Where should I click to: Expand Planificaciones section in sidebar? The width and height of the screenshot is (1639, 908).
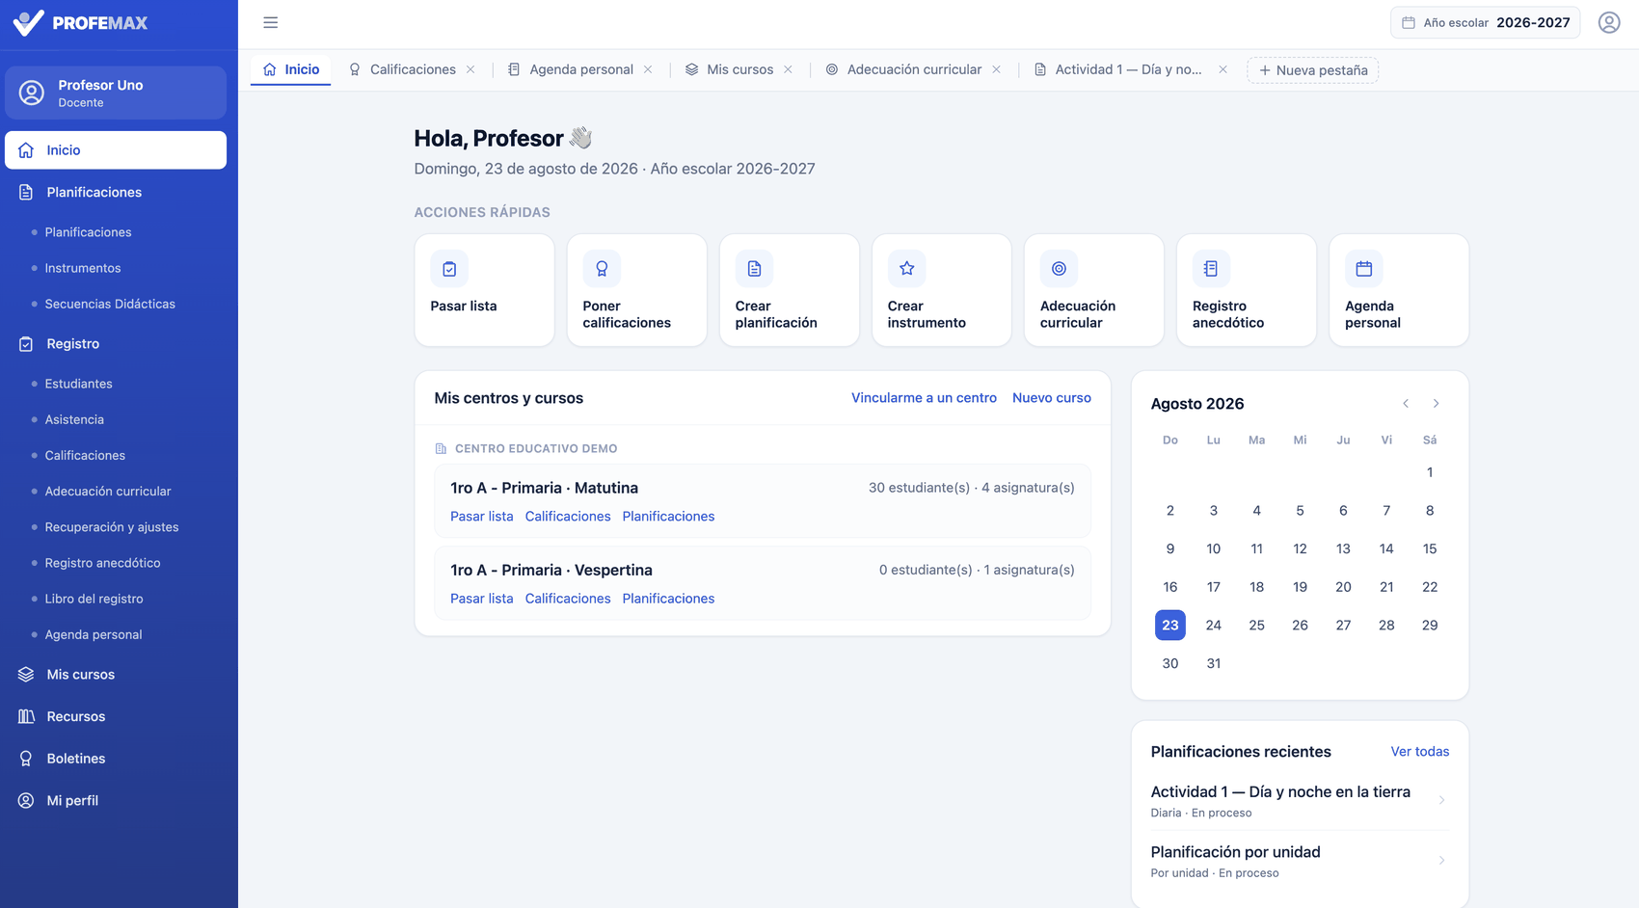tap(116, 192)
